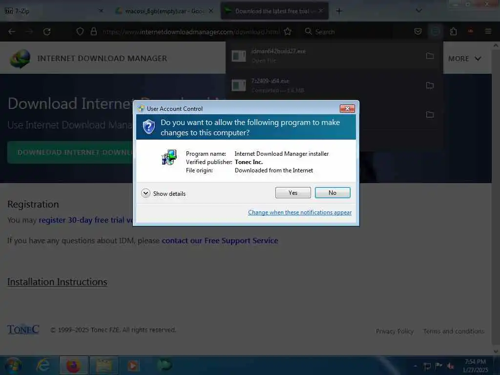Switch to Firefox in the taskbar
This screenshot has width=500, height=375.
click(x=73, y=365)
